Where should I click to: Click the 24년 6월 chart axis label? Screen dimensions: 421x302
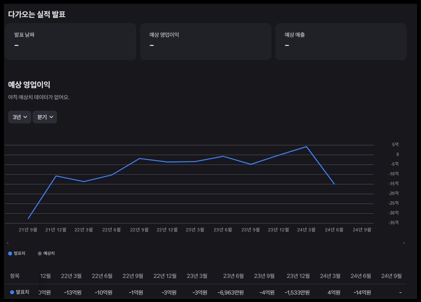(x=334, y=230)
